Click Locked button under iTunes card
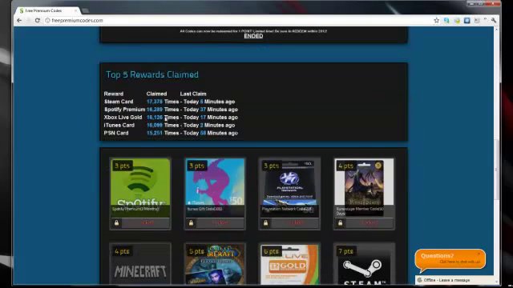The width and height of the screenshot is (513, 288). coord(220,223)
